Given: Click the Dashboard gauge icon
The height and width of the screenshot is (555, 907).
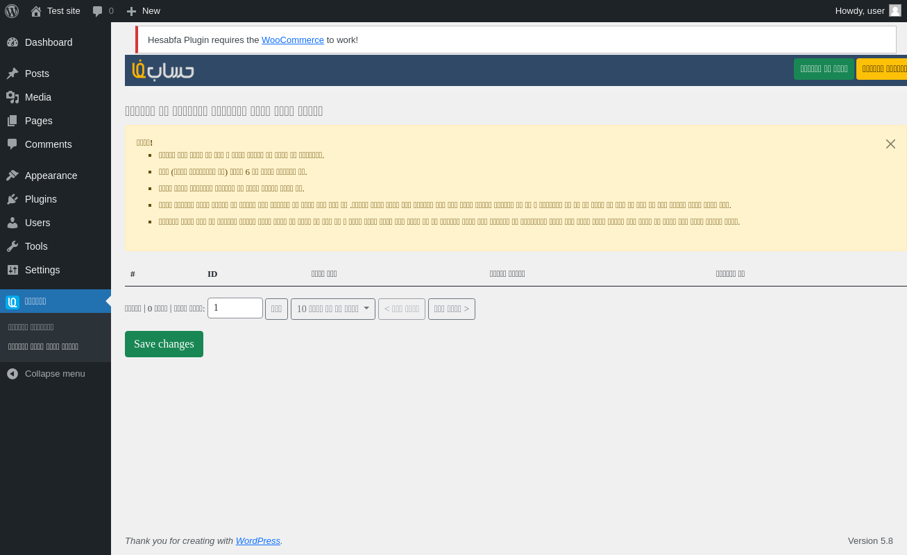Looking at the screenshot, I should [x=12, y=42].
